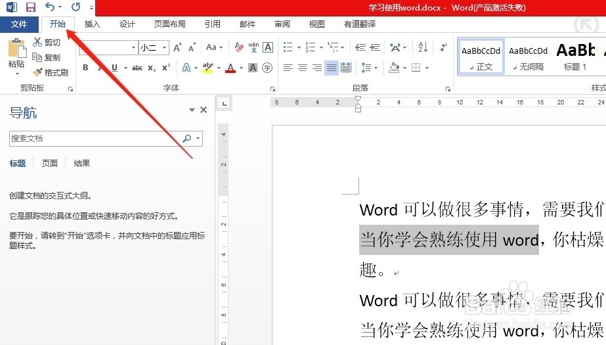Open the font size dropdown showing 小二
This screenshot has width=606, height=345.
(x=164, y=47)
